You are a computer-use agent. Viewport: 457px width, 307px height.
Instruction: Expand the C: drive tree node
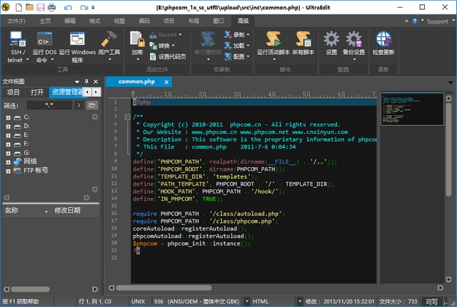click(9, 116)
